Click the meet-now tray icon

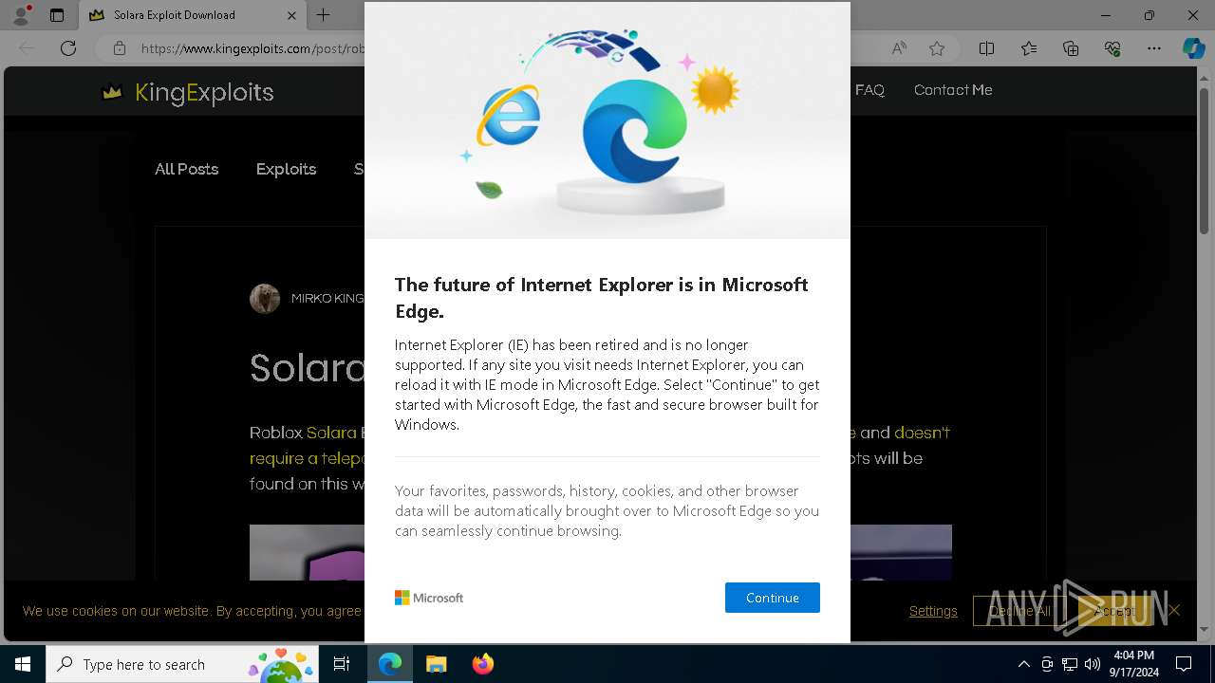(1047, 664)
